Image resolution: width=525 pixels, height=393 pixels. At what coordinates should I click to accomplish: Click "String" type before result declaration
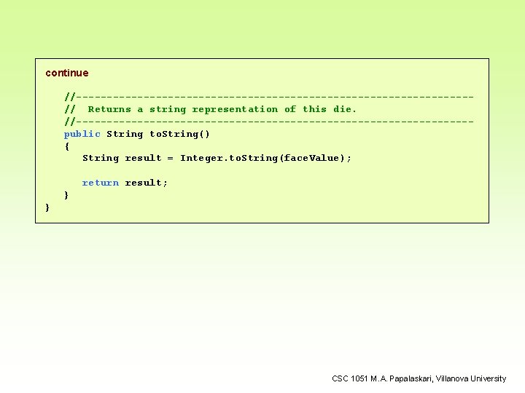[101, 158]
